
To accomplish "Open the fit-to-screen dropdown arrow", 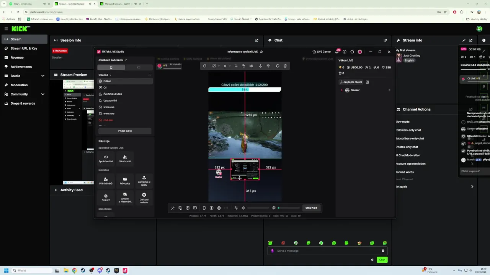I will (x=219, y=66).
